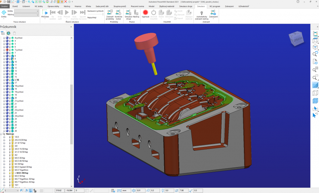Toggle the lightbulb for toolpath 28
319x193 pixels.
tap(10, 131)
